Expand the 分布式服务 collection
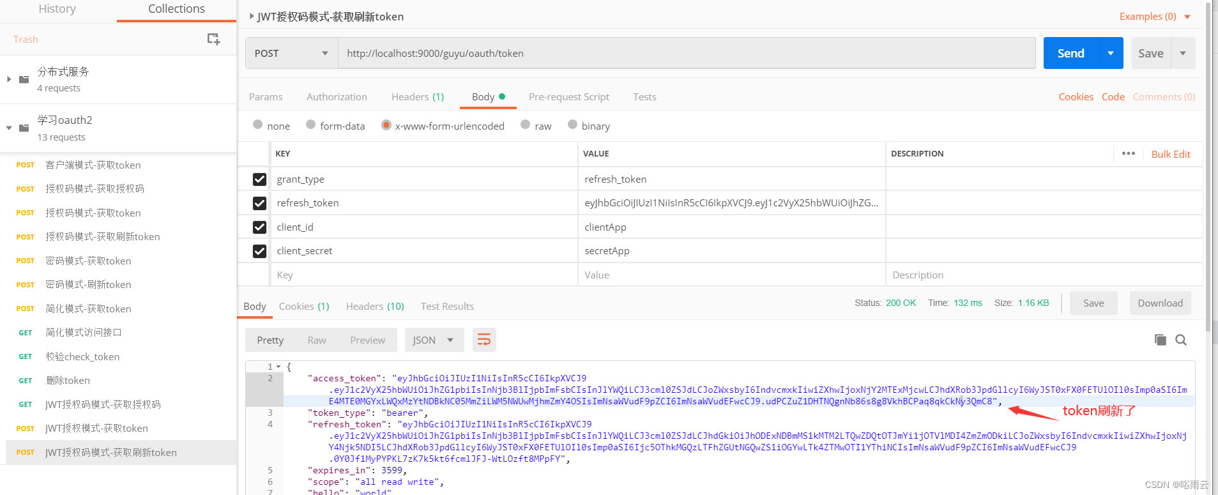Viewport: 1218px width, 495px height. click(9, 79)
